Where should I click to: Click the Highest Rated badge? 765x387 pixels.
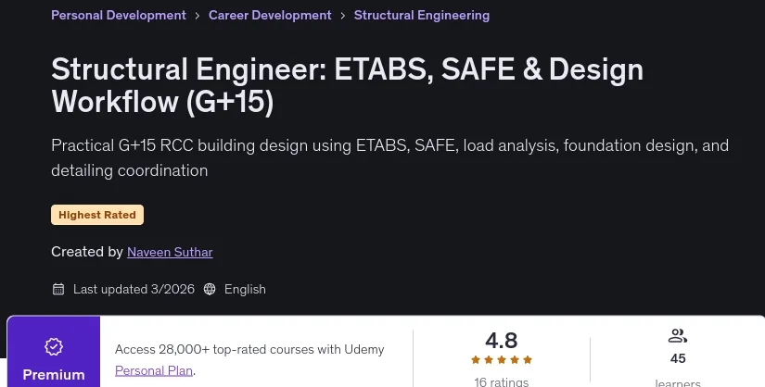(97, 215)
